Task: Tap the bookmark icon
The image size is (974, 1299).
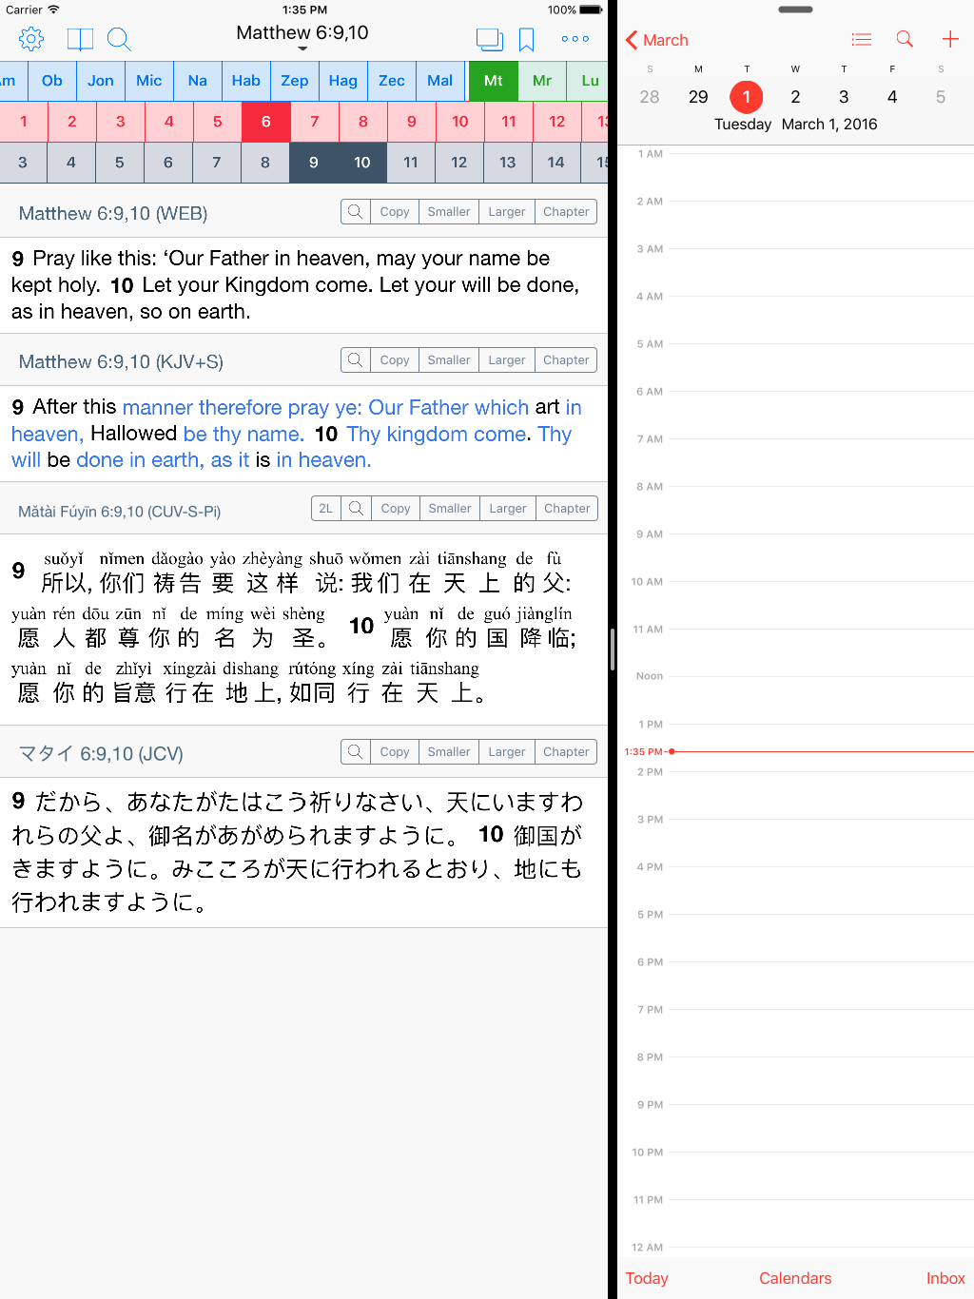Action: [x=526, y=39]
